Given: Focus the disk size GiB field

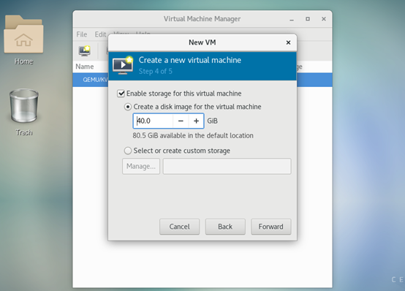Looking at the screenshot, I should (154, 121).
